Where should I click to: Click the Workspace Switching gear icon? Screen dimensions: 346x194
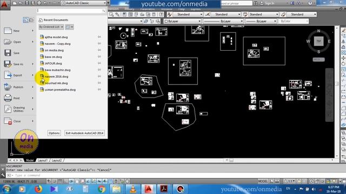(x=311, y=182)
